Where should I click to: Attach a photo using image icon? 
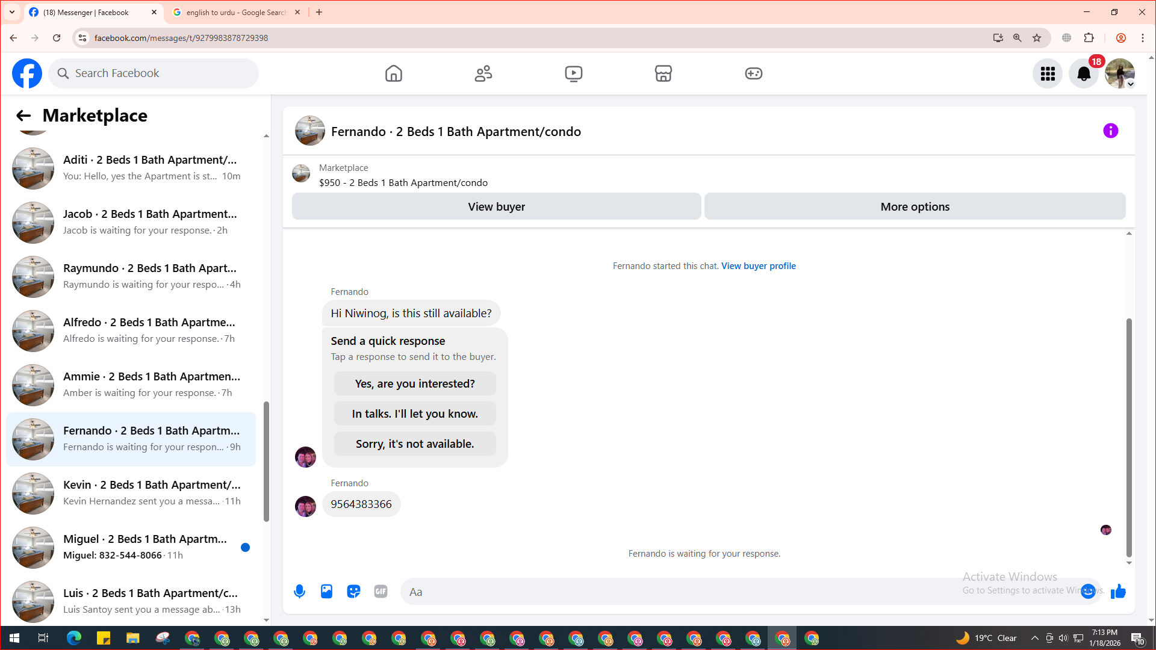[x=326, y=592]
